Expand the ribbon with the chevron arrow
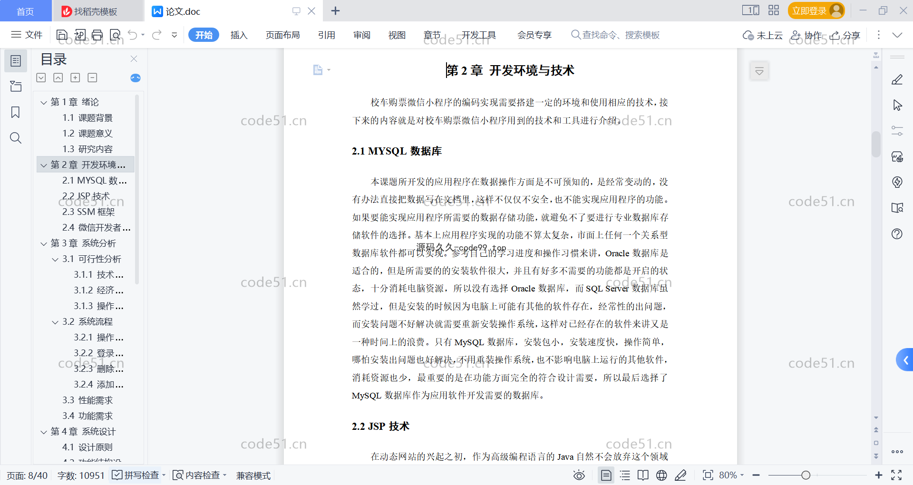Image resolution: width=913 pixels, height=485 pixels. [897, 35]
